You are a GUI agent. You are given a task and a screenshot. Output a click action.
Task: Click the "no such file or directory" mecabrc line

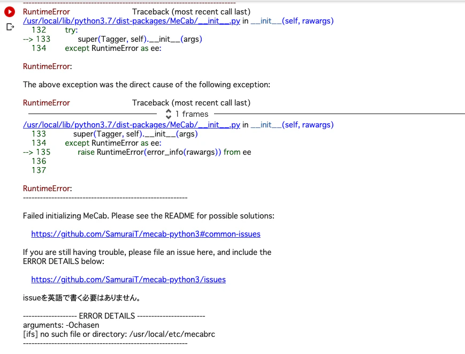point(119,334)
